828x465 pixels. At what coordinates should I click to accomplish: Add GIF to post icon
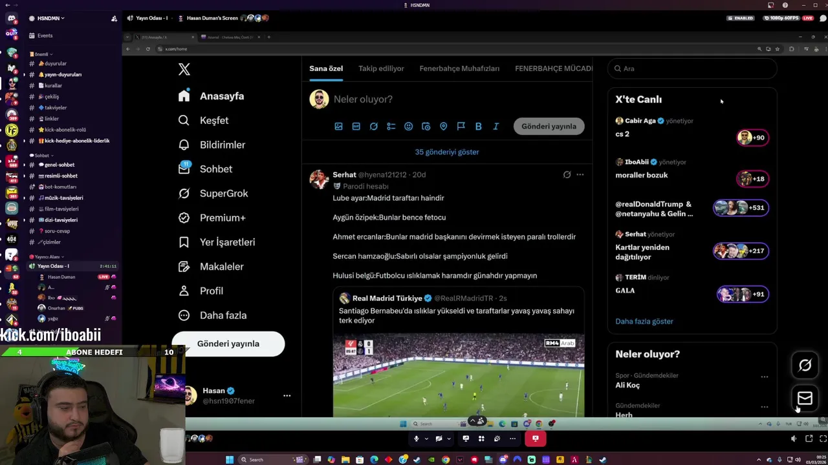(356, 127)
